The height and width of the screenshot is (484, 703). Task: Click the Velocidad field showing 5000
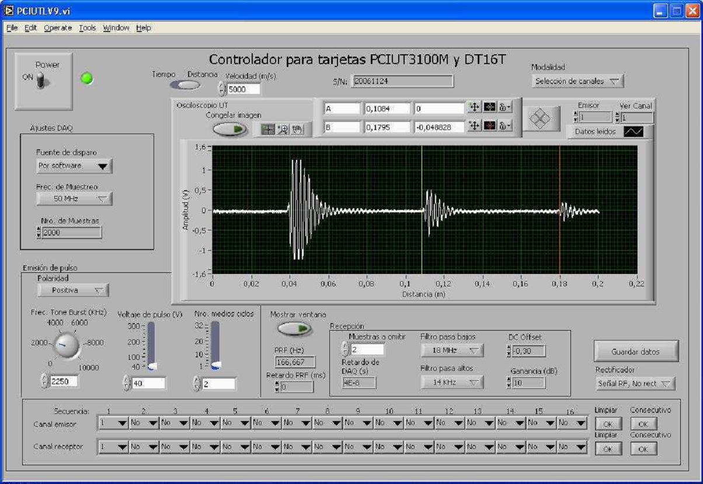(x=243, y=89)
